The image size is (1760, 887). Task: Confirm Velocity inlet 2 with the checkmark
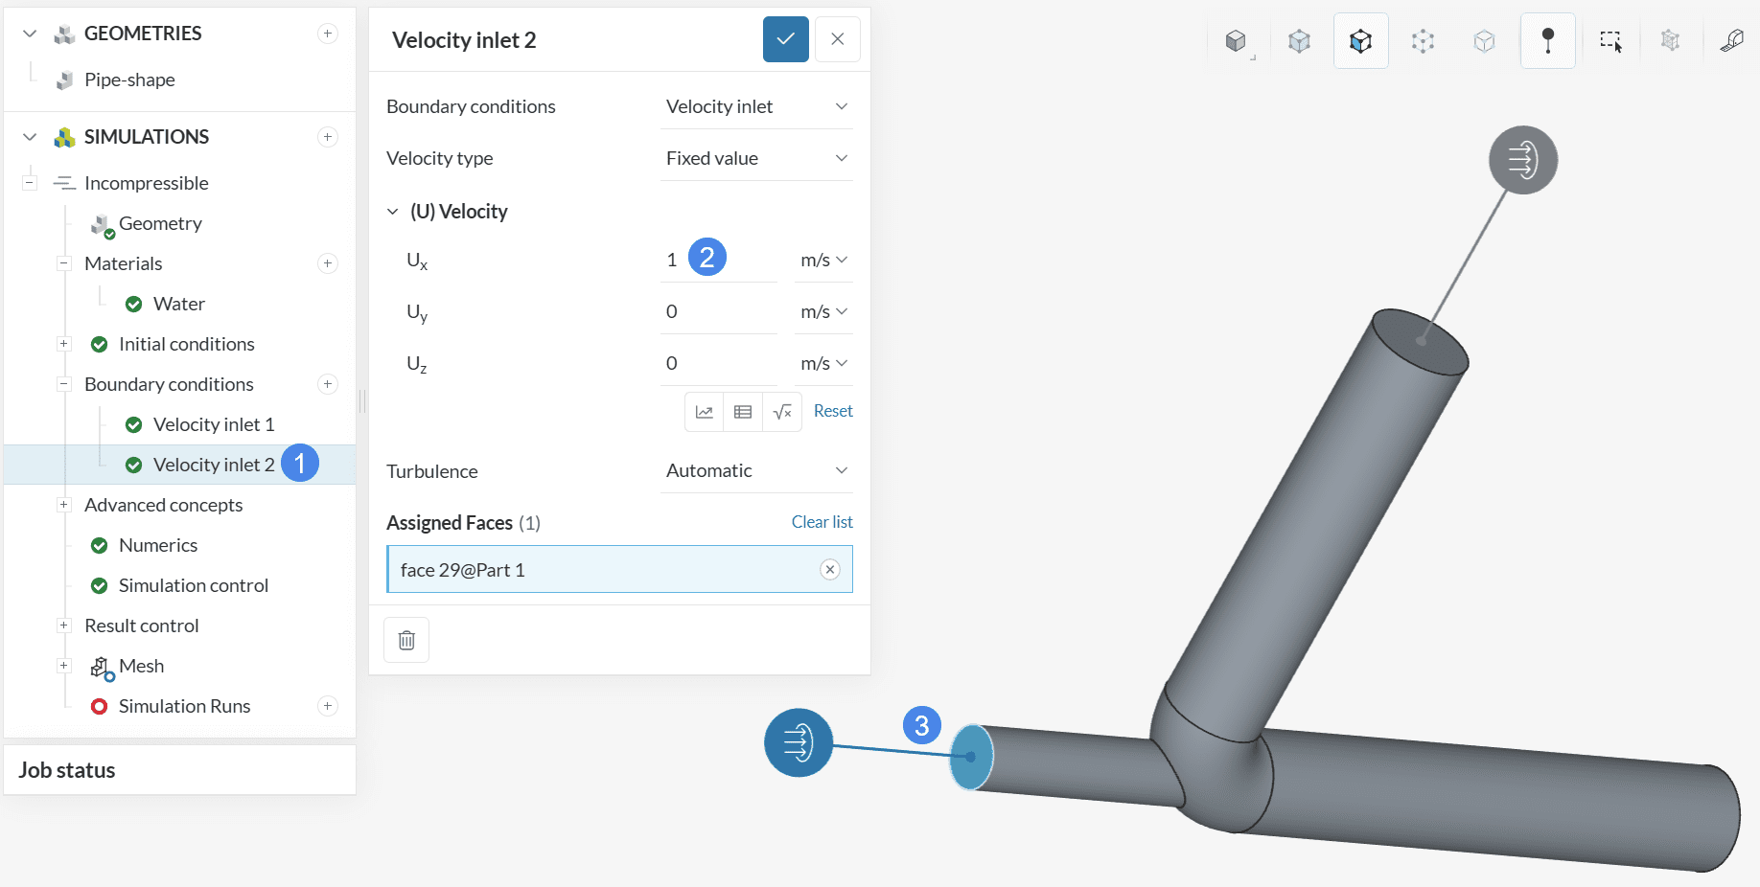click(785, 39)
